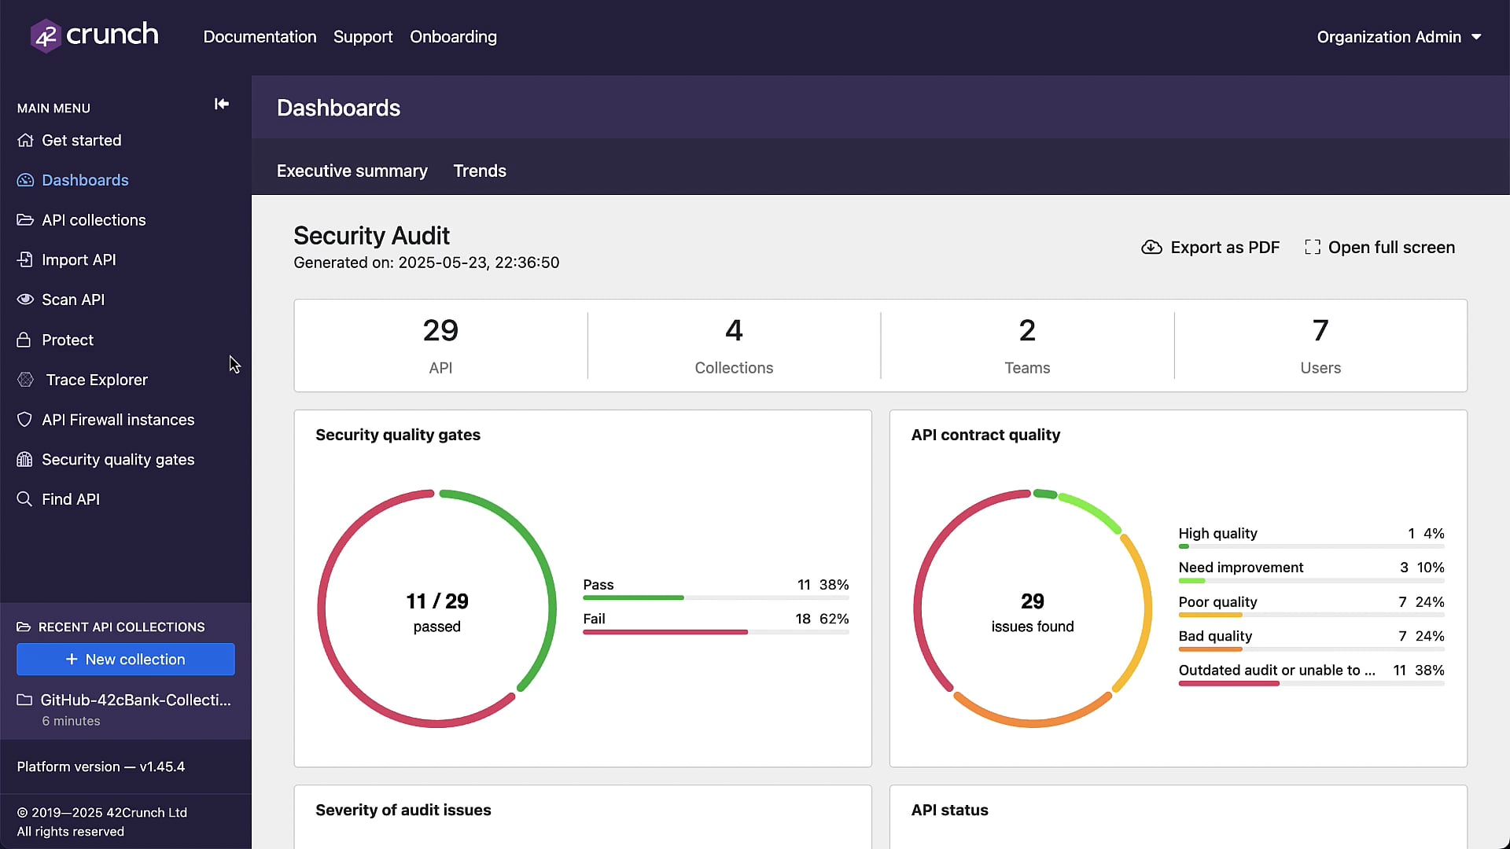Open the Import API page
1510x849 pixels.
pos(78,259)
